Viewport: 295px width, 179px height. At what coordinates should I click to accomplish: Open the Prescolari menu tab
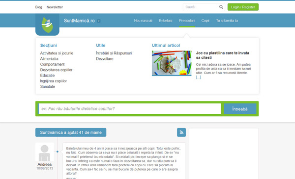tap(187, 21)
